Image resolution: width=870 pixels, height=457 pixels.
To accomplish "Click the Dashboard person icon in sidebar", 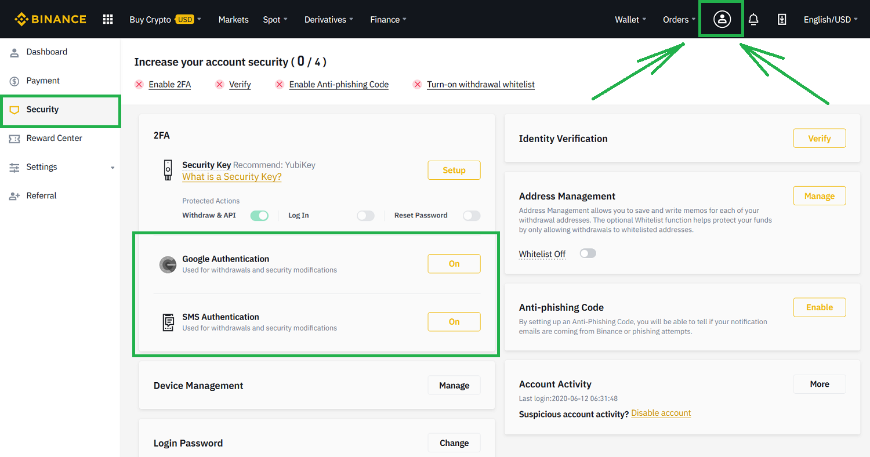I will 14,52.
